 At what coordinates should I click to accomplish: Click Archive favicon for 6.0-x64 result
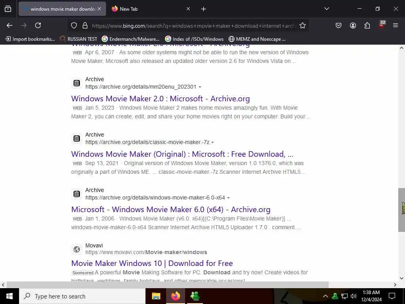[77, 194]
